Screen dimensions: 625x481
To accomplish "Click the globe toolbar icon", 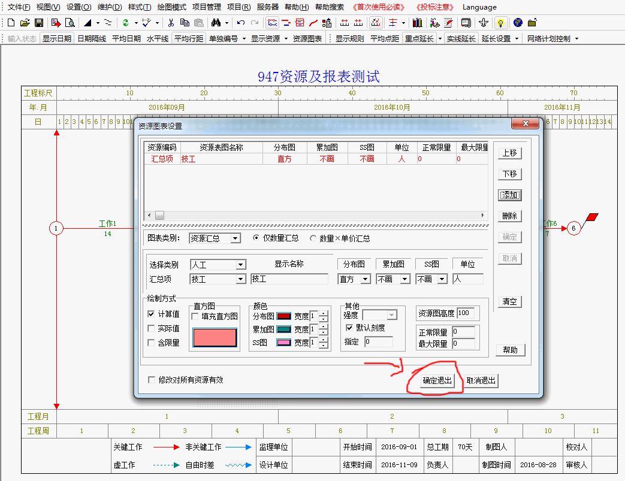I will point(518,23).
